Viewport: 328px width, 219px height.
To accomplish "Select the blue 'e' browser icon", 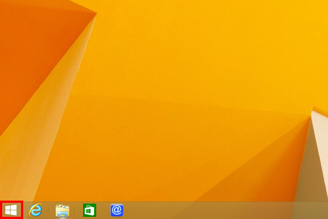I will tap(35, 210).
